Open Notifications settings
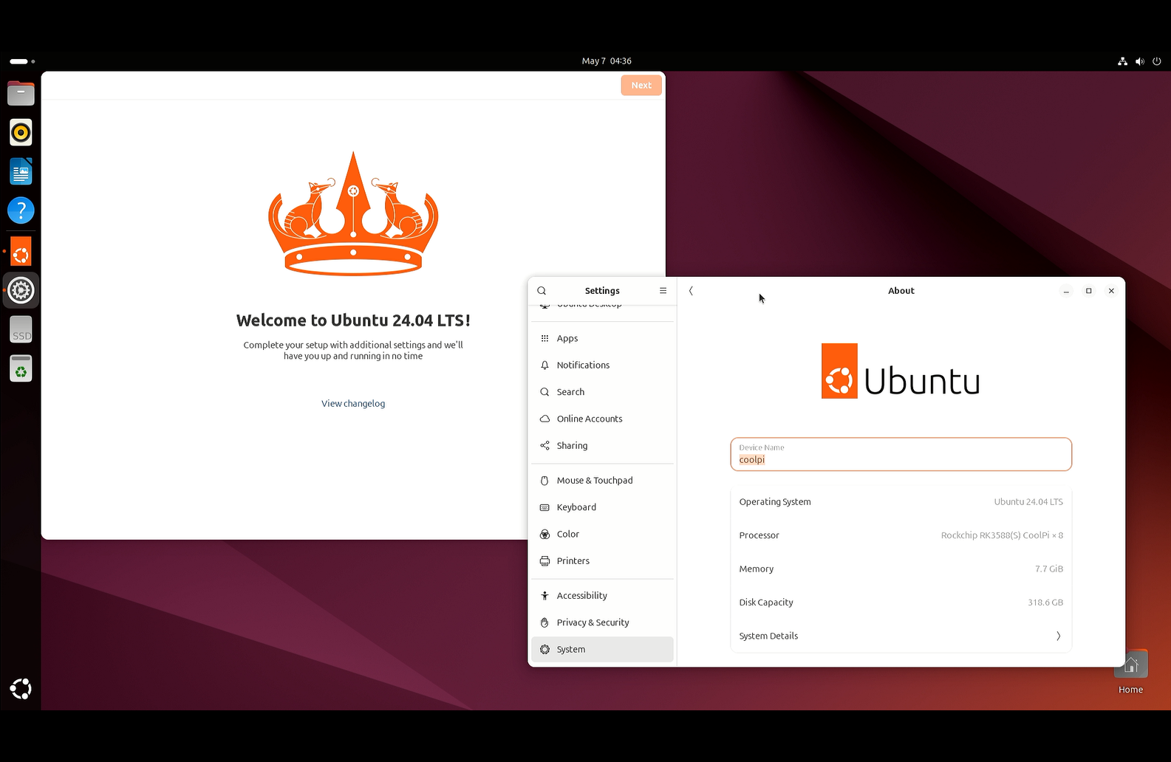Image resolution: width=1171 pixels, height=762 pixels. click(x=602, y=365)
